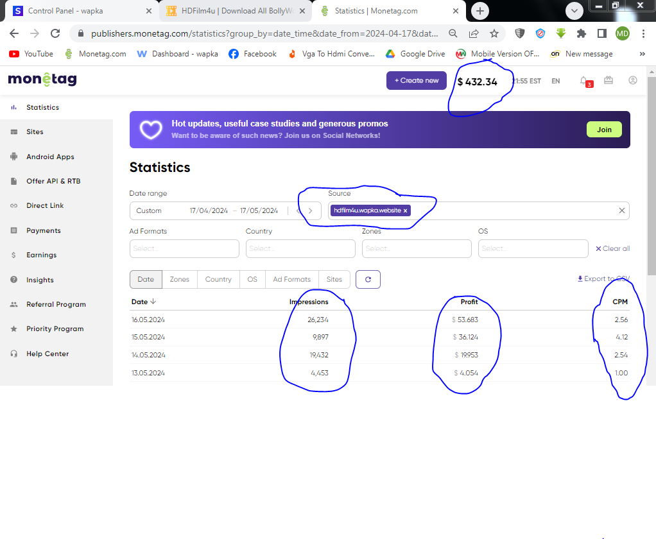Open the user profile icon
Image resolution: width=656 pixels, height=539 pixels.
pos(633,80)
